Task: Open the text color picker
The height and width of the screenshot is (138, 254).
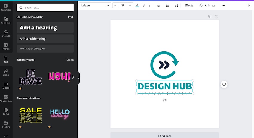Action: 137,5
